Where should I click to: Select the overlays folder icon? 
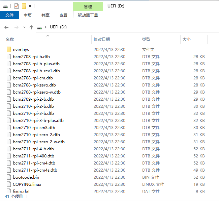(x=9, y=50)
